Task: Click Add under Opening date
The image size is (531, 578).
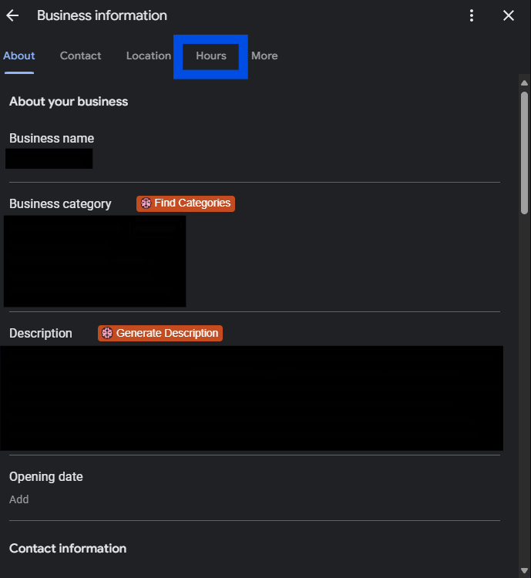Action: pyautogui.click(x=19, y=499)
